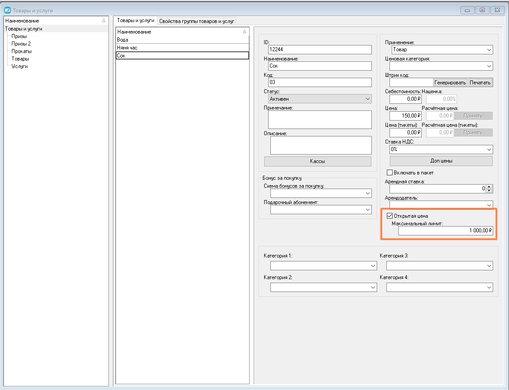Uncheck the Открытая цена checkbox
Viewport: 509px width, 390px height.
pos(389,216)
